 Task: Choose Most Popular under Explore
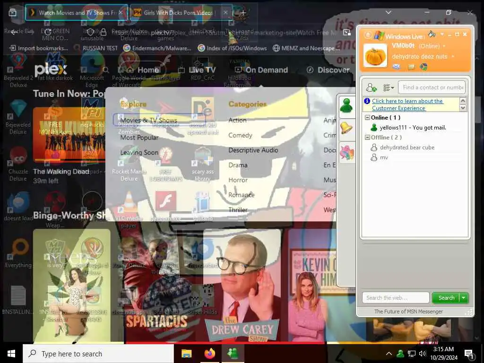pos(139,138)
